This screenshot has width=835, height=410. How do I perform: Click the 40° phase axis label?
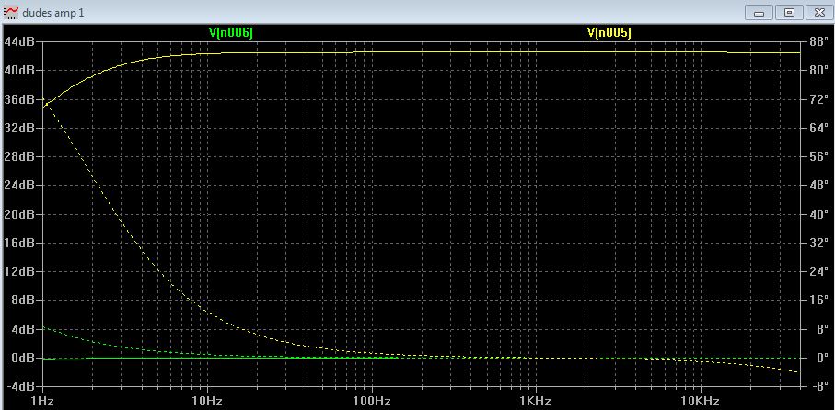[820, 214]
